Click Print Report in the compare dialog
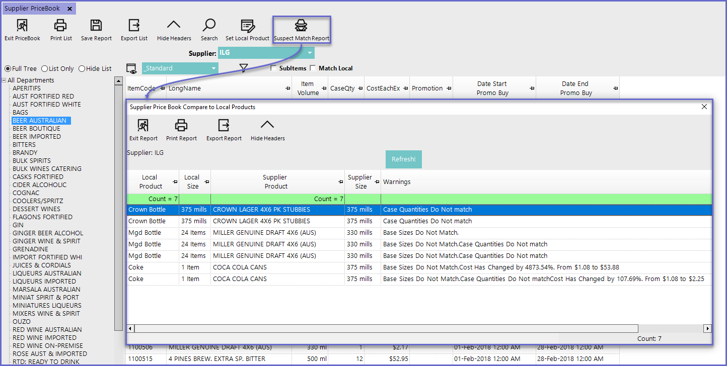Viewport: 727px width, 366px height. click(x=181, y=126)
